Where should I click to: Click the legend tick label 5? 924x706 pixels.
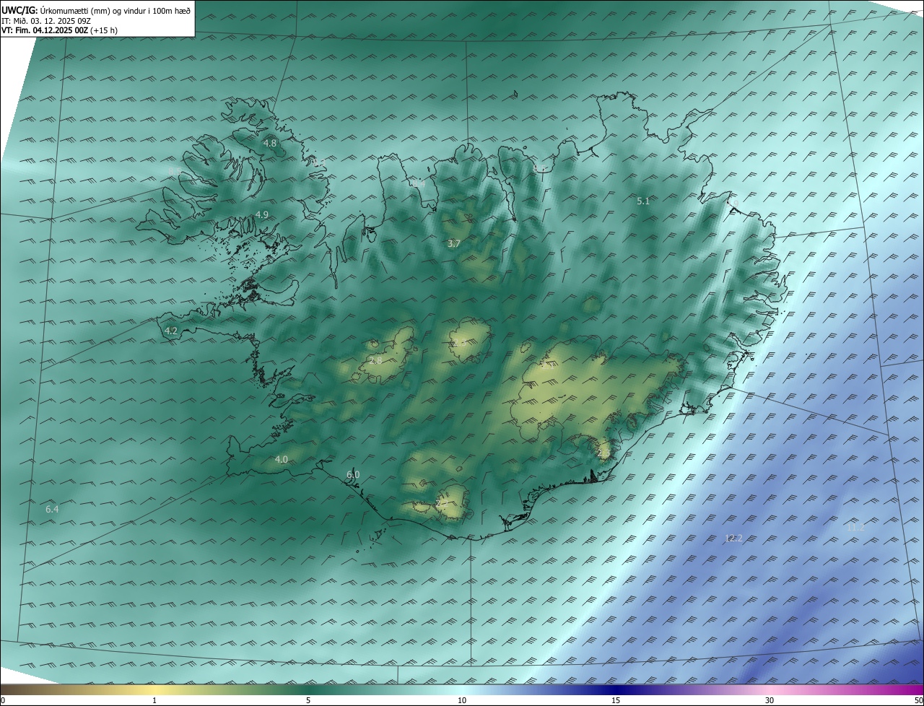308,700
